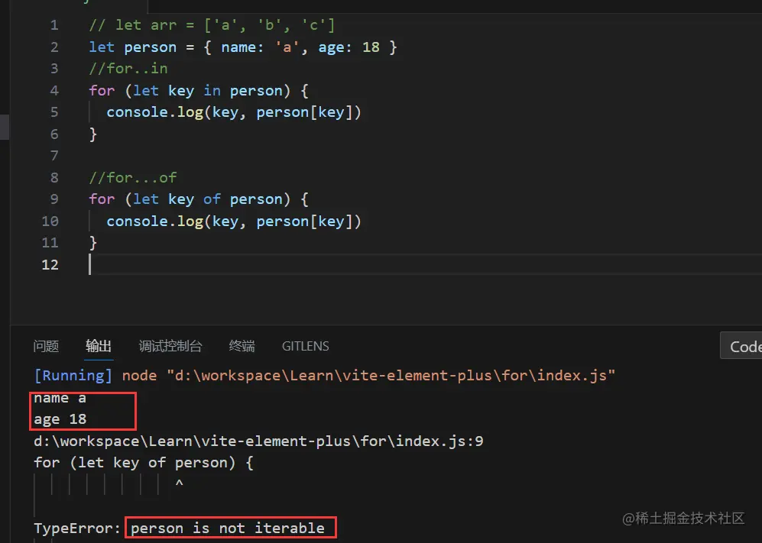Click console.log on line 5
This screenshot has height=543, width=762.
point(234,112)
